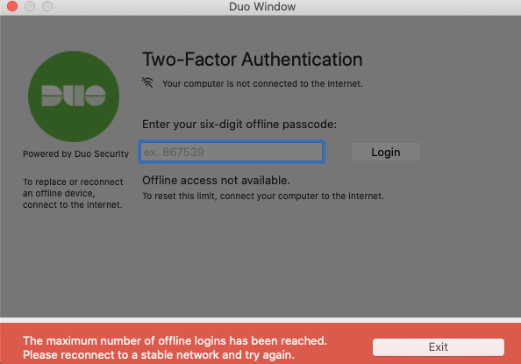Click "Please reconnect to a stable network" line
The width and height of the screenshot is (521, 364).
coord(159,354)
